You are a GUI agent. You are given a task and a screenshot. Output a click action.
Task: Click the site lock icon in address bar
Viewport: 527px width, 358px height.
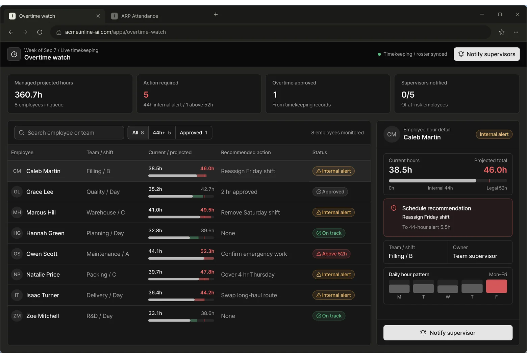(x=59, y=32)
